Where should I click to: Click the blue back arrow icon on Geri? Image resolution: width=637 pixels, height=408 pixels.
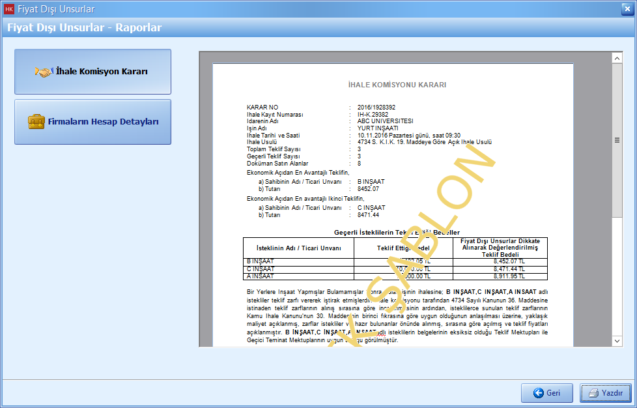538,393
